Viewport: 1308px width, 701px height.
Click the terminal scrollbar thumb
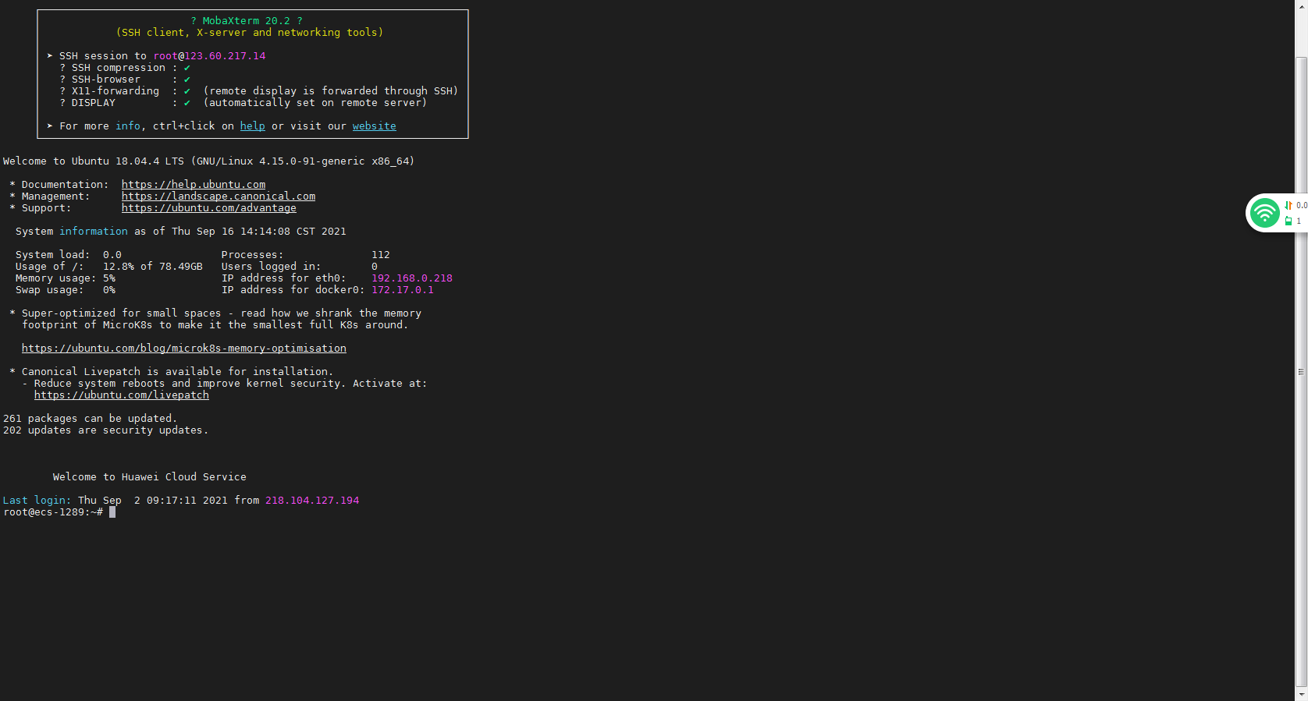point(1301,372)
